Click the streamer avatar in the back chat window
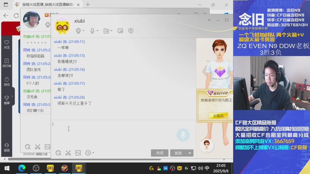 click(32, 20)
